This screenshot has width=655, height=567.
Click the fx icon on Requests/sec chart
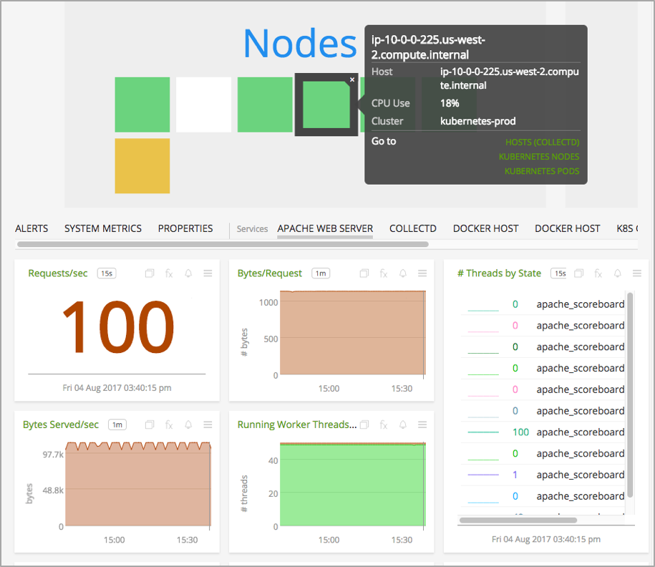169,273
